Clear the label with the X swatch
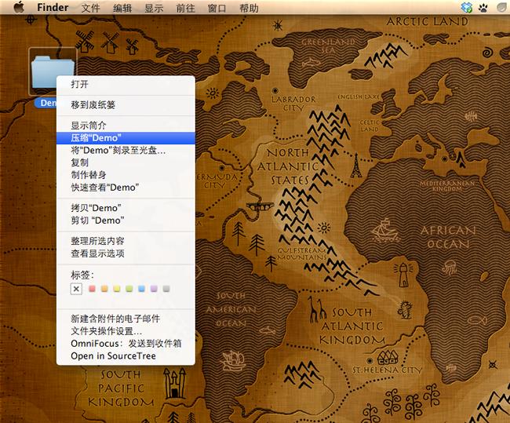The image size is (510, 423). [76, 289]
